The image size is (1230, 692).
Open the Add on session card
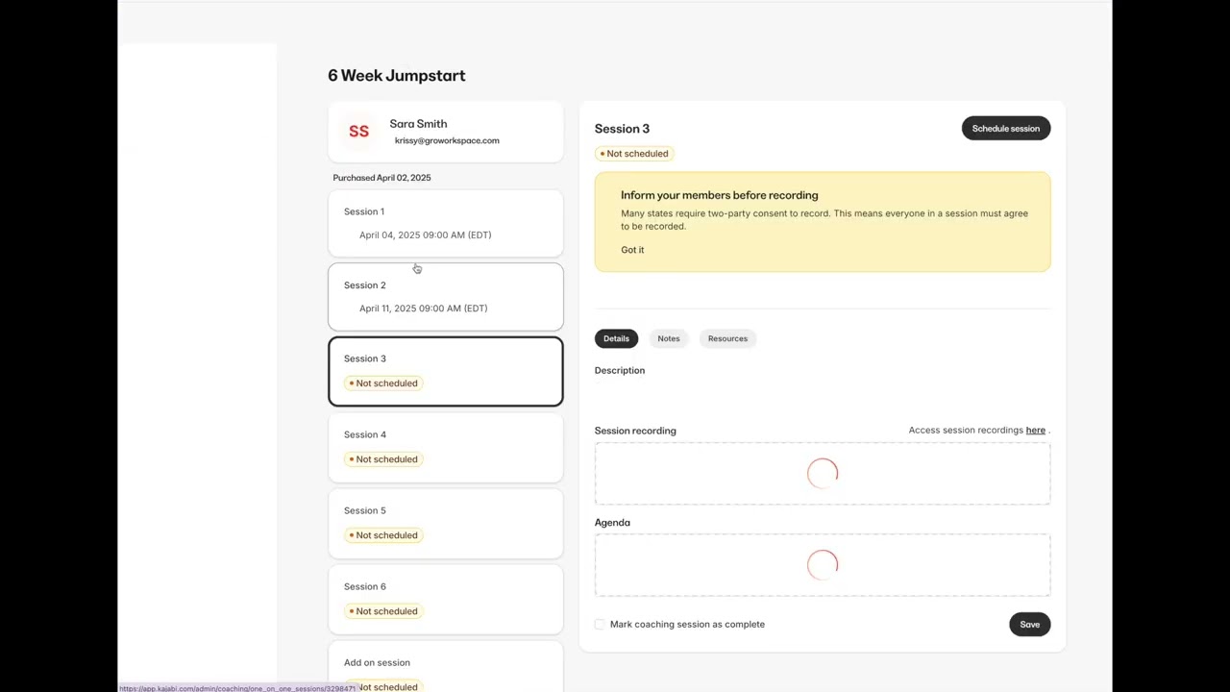pyautogui.click(x=446, y=667)
